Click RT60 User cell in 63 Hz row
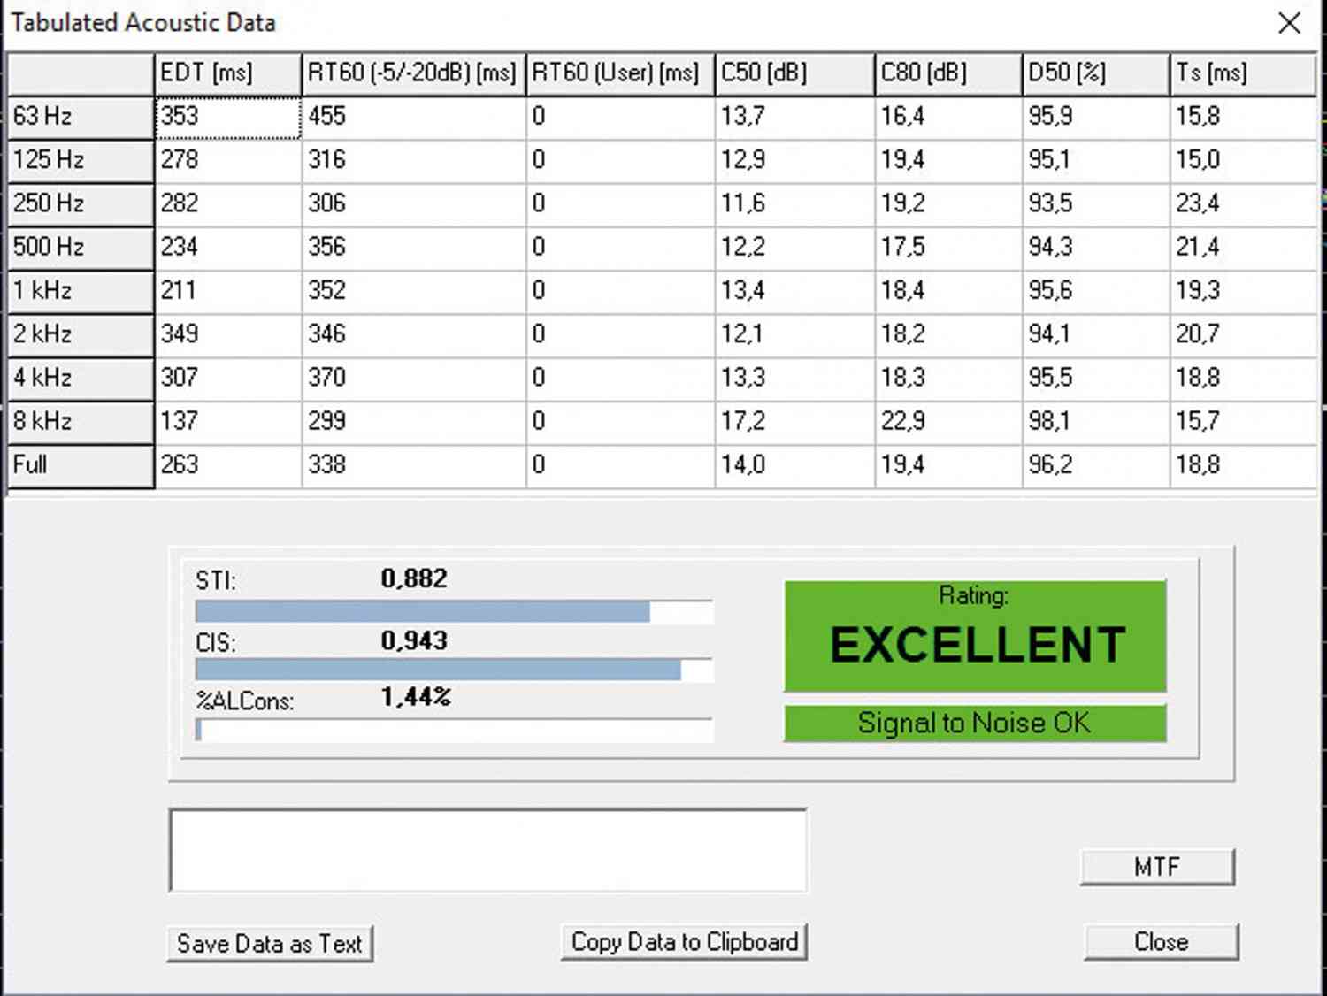 620,117
